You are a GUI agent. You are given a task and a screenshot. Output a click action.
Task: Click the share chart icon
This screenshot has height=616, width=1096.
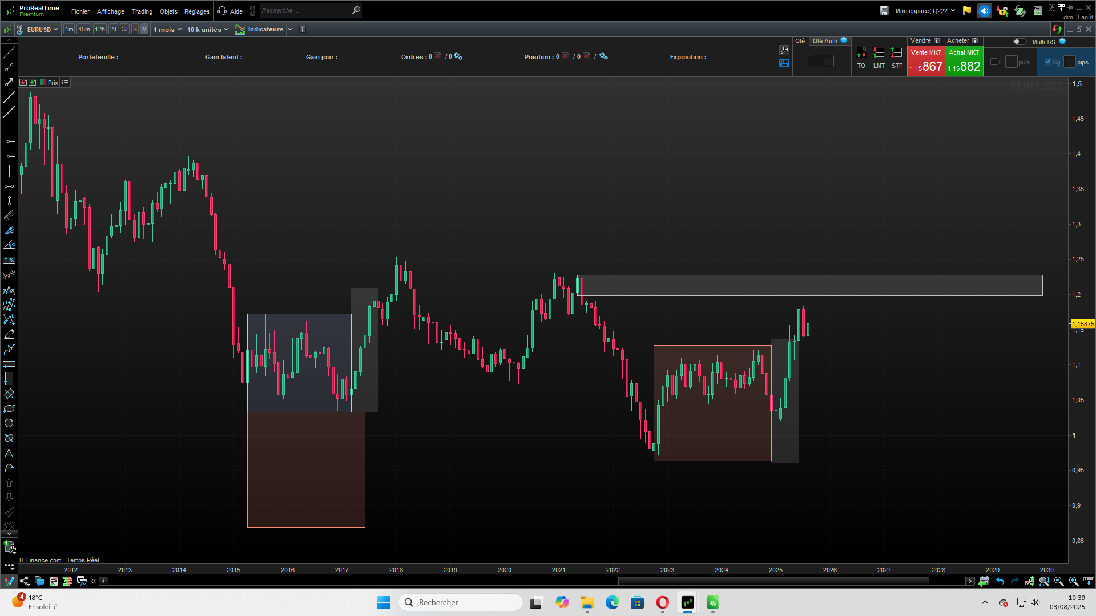pos(25,581)
